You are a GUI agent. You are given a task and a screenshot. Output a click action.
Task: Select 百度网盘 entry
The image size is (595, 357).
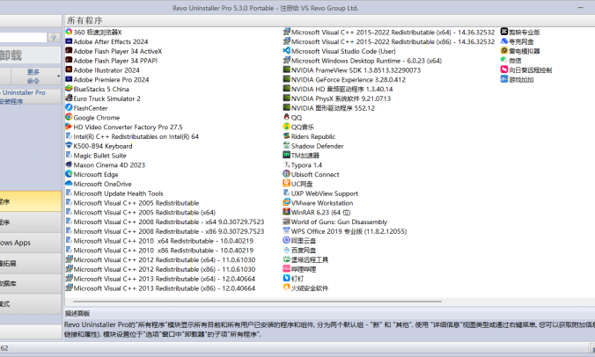coord(299,250)
